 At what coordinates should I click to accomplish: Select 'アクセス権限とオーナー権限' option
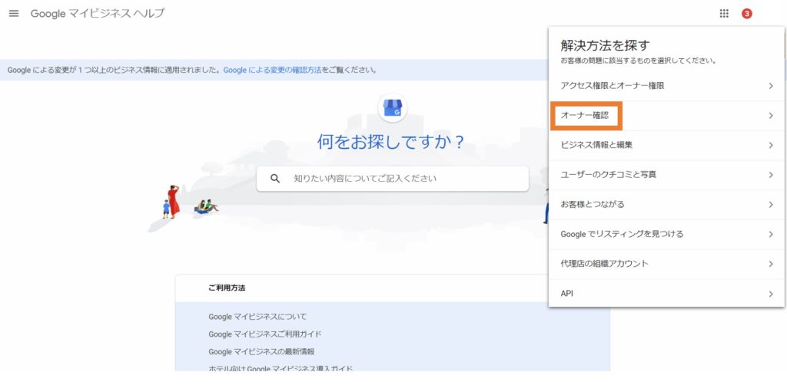tap(666, 86)
